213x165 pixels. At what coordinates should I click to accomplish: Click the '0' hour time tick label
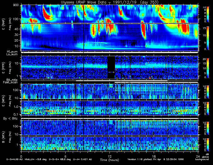pos(21,156)
